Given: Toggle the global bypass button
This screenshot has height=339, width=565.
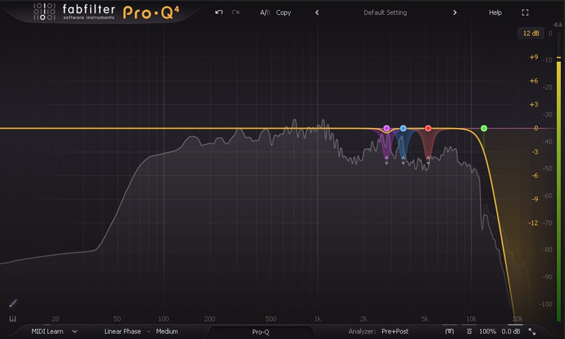Looking at the screenshot, I should [469, 332].
